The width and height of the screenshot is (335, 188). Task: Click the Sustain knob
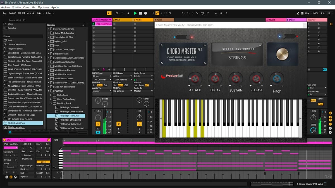(x=236, y=79)
